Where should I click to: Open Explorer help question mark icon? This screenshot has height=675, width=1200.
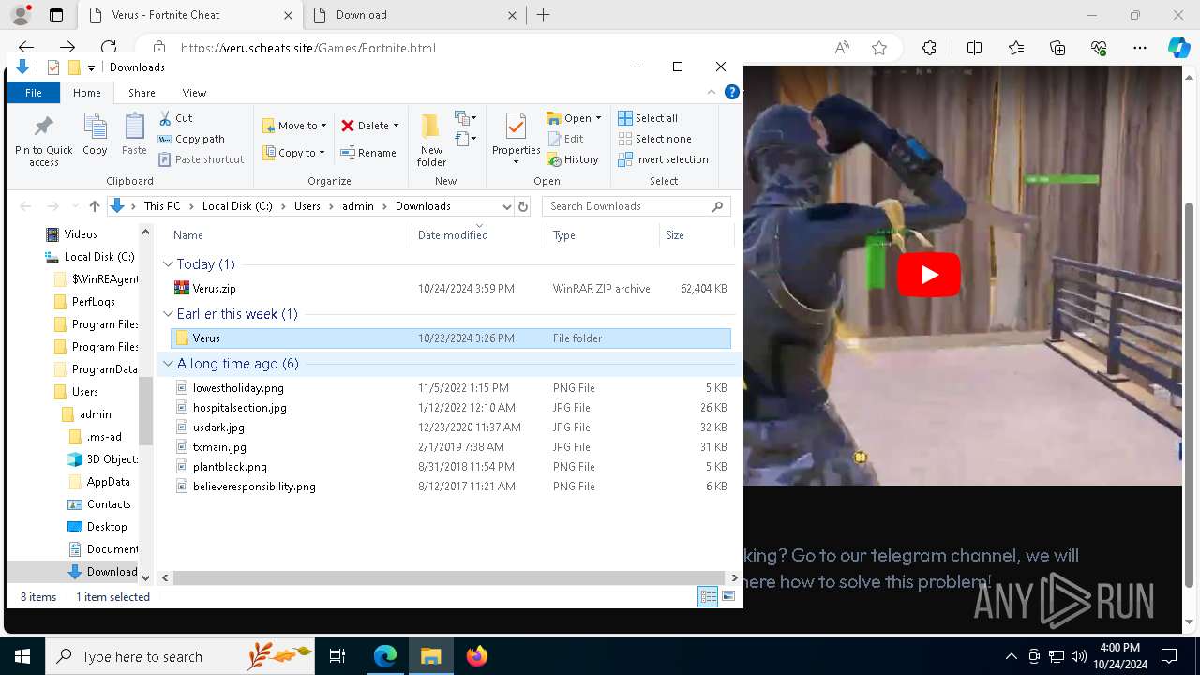click(732, 92)
